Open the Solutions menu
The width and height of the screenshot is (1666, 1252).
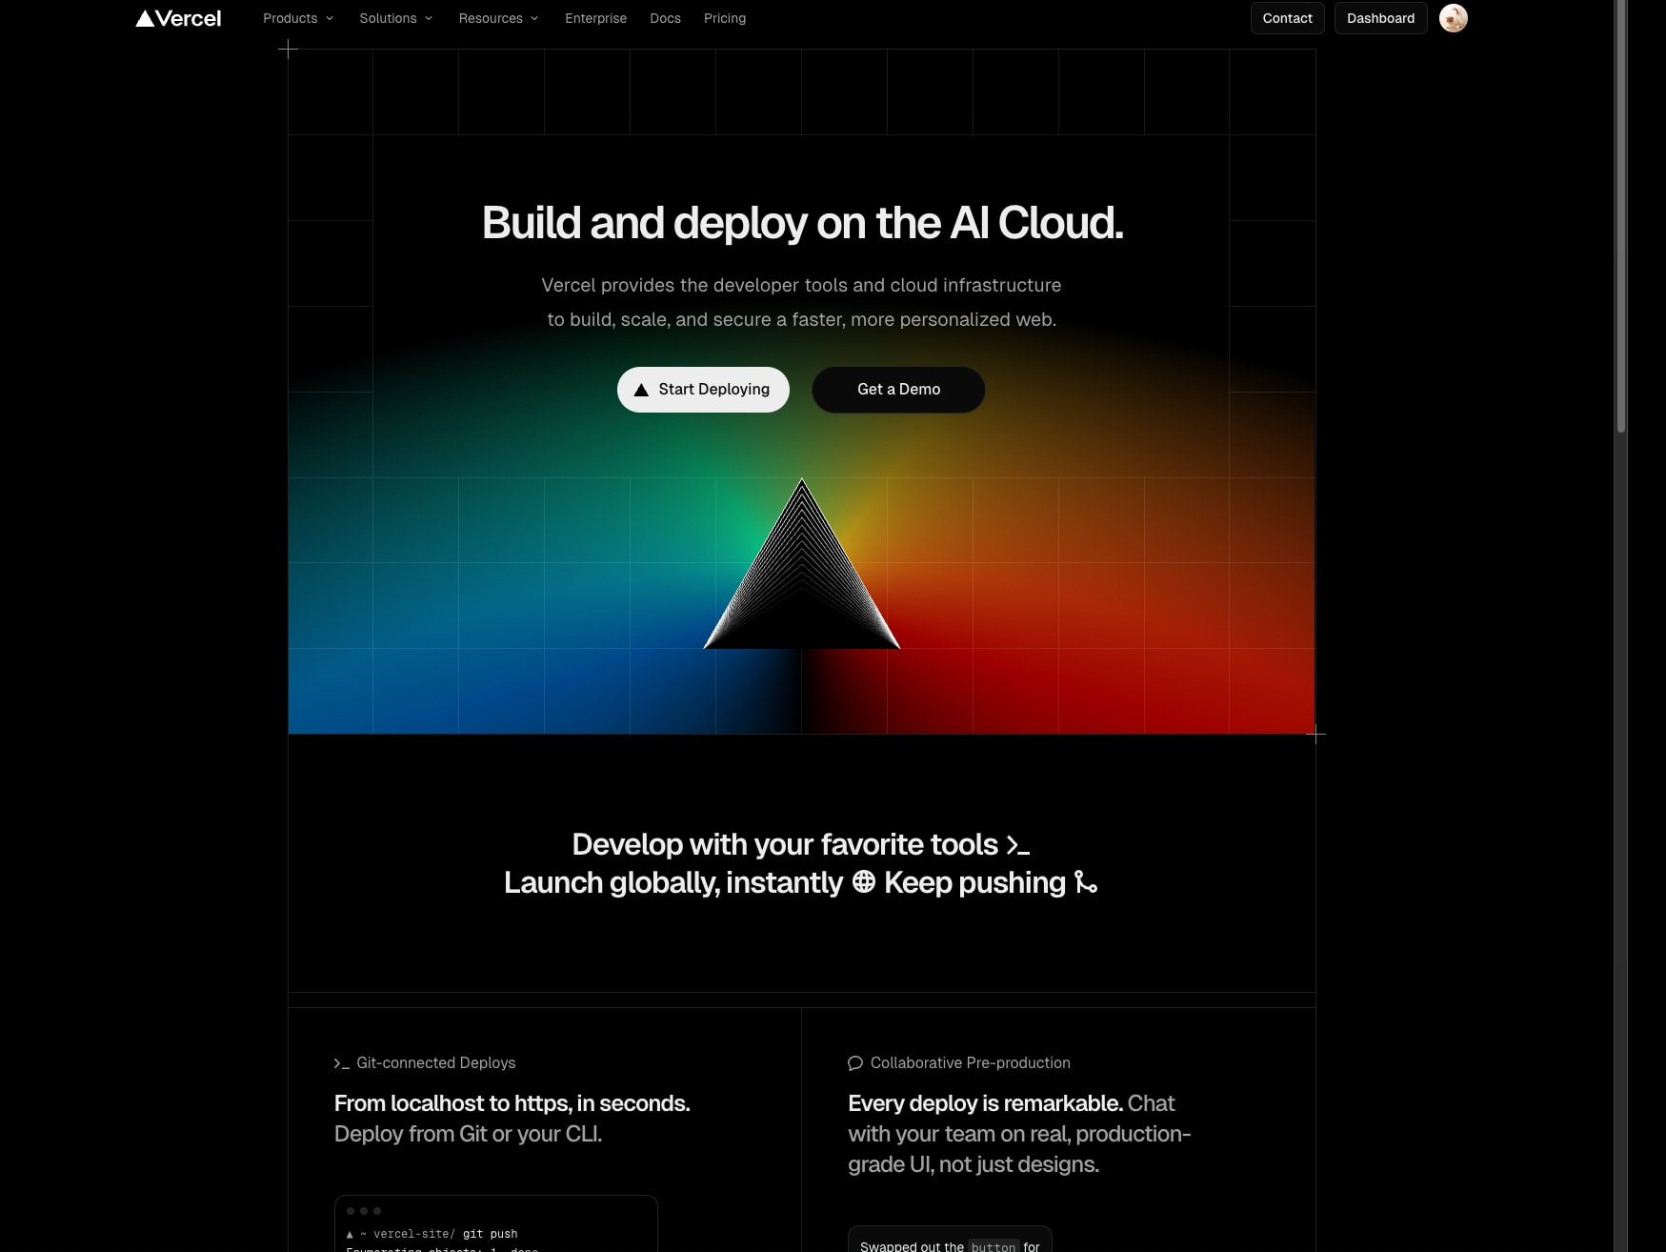pos(396,18)
